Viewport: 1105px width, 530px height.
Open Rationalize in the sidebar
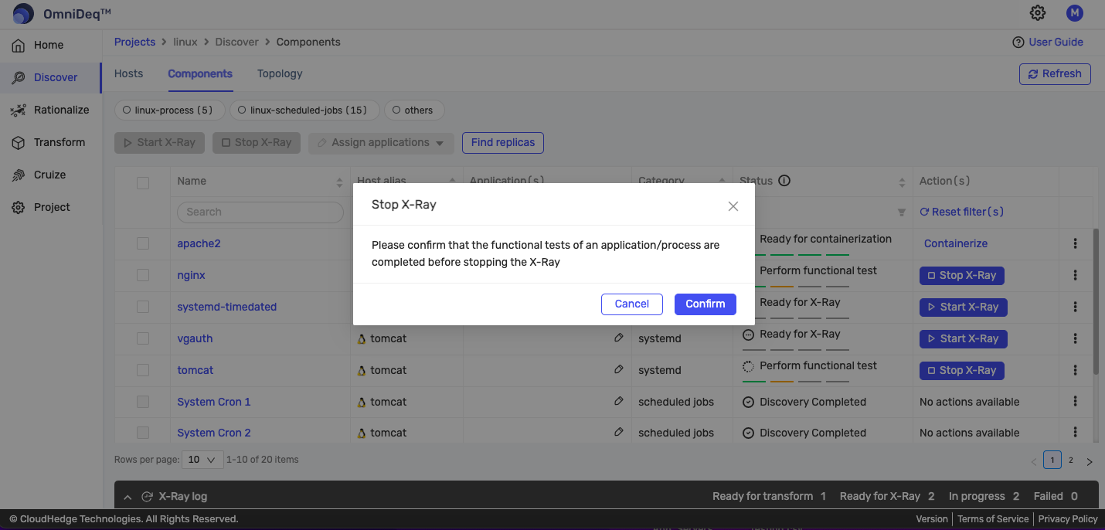[x=61, y=110]
